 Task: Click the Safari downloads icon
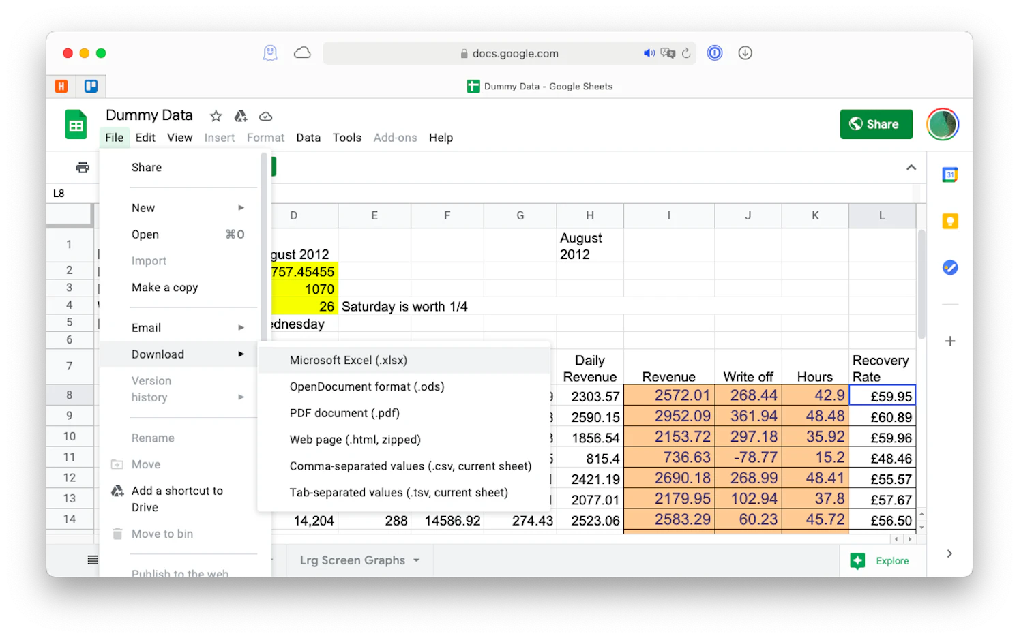pos(745,53)
